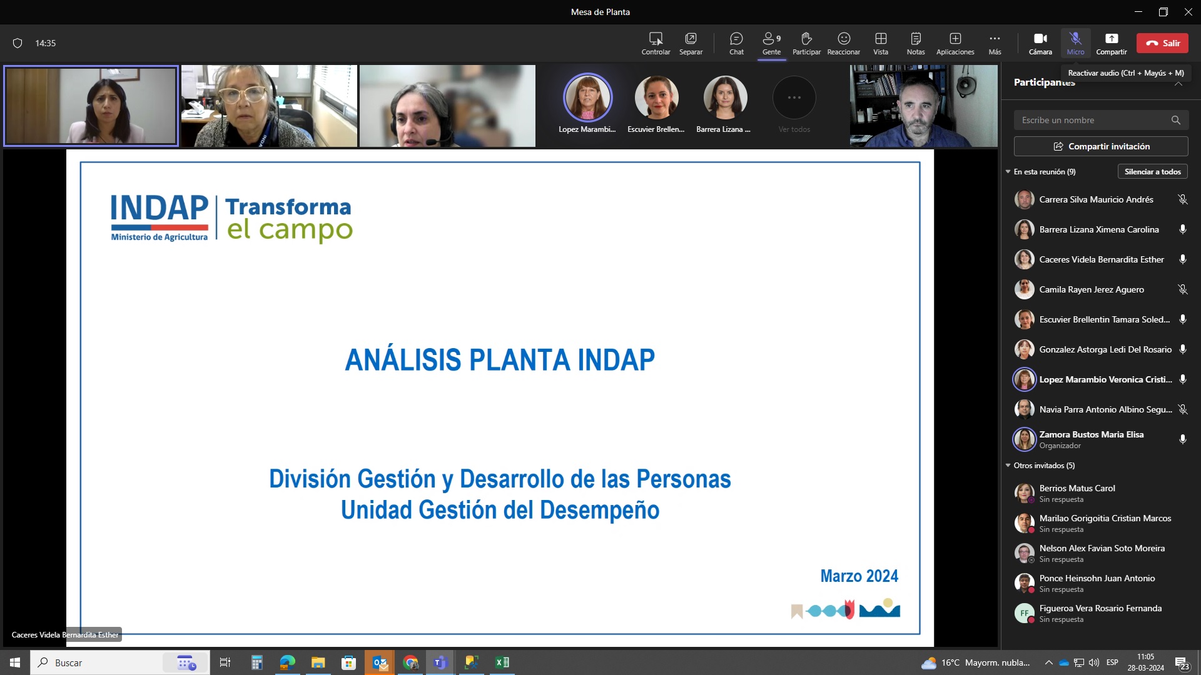Unmute using the Micro button
Screen dimensions: 1201x675
coord(1075,43)
